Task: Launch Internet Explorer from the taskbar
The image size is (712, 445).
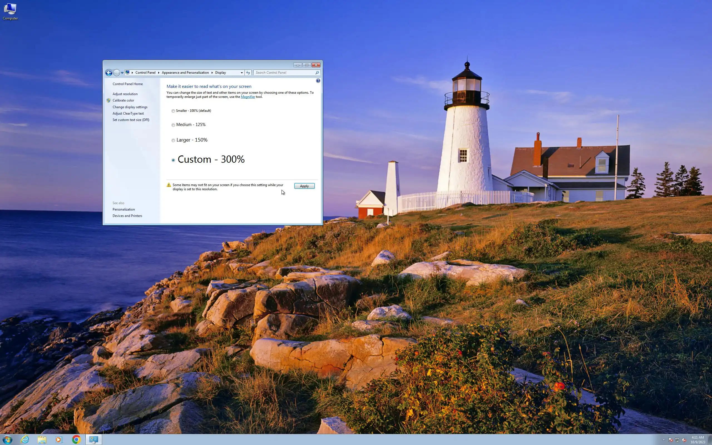Action: tap(25, 439)
